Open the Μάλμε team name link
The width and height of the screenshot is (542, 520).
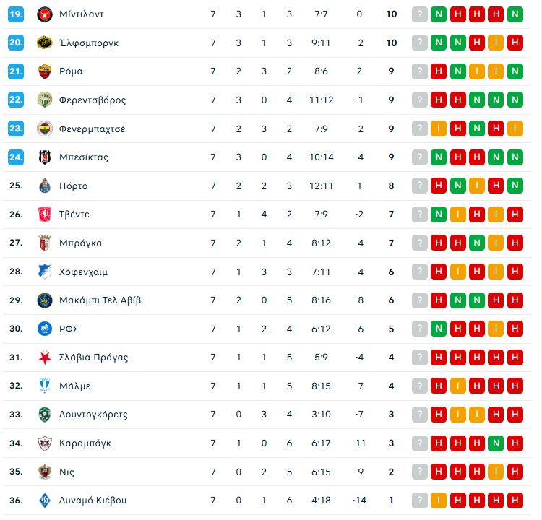point(75,386)
